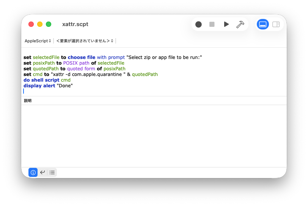308x206 pixels.
Task: Open the AppleScript language dropdown
Action: (38, 41)
